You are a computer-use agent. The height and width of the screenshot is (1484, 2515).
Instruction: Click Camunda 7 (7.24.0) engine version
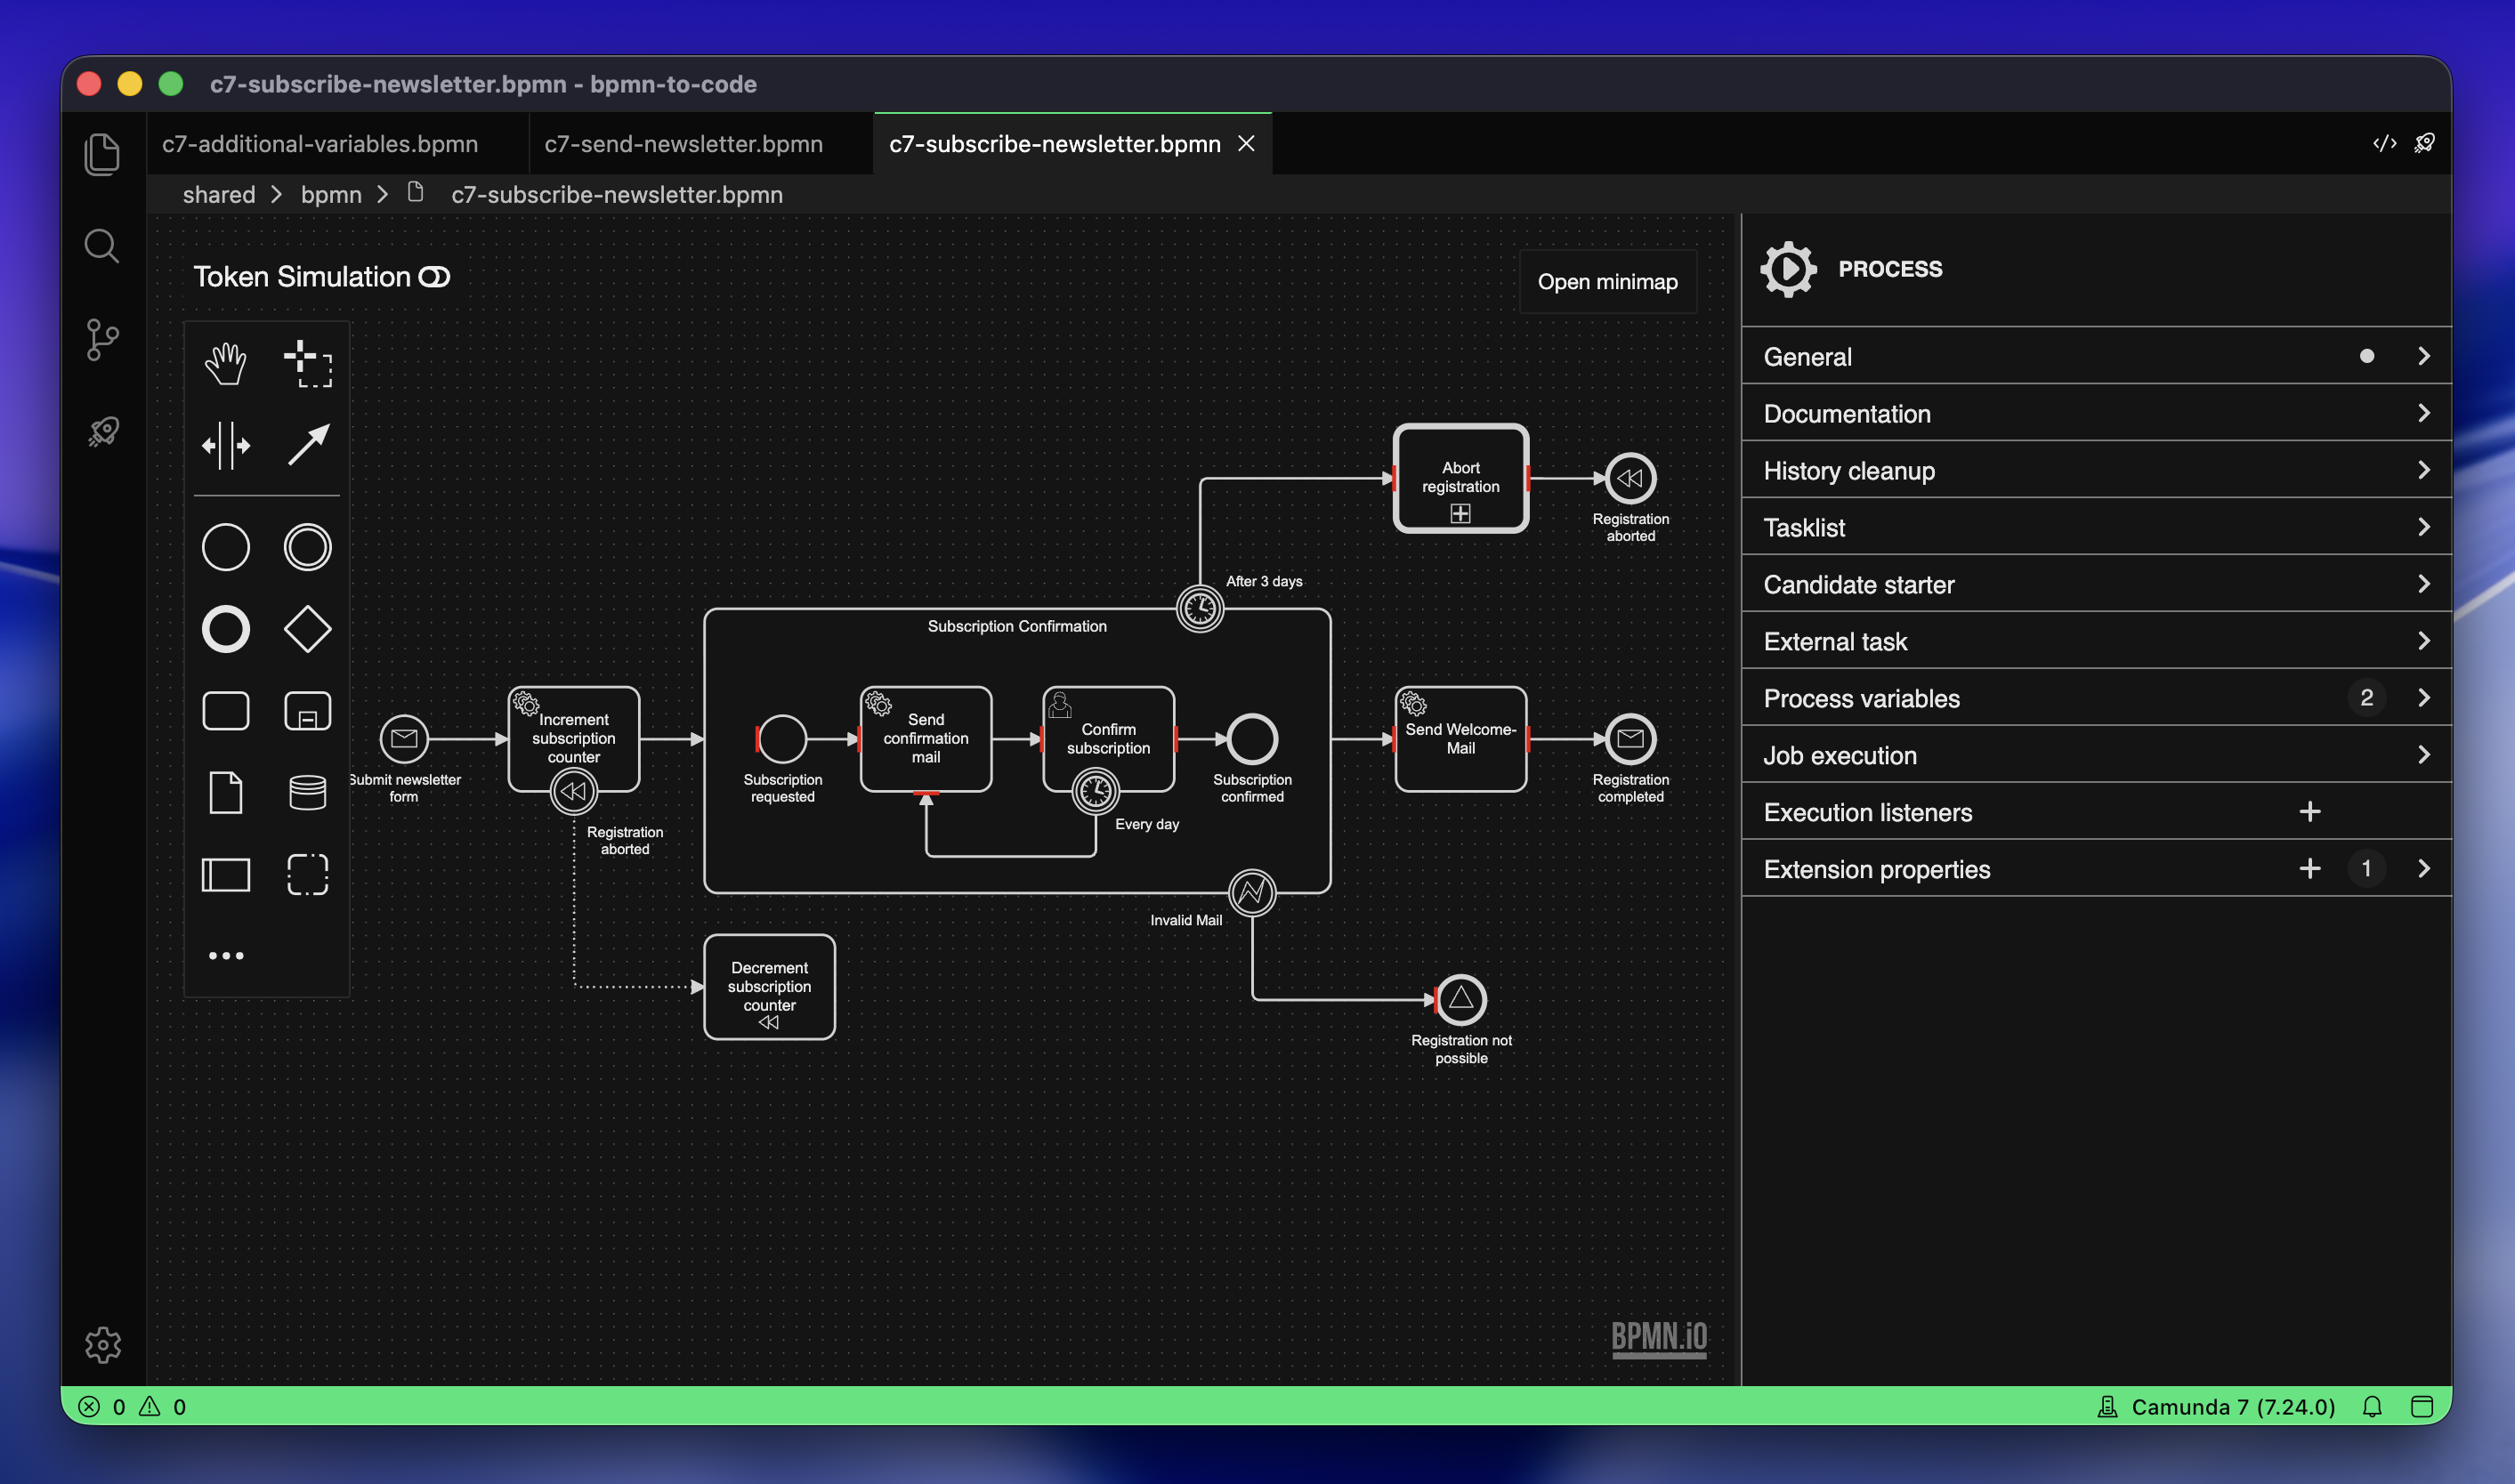[2216, 1407]
